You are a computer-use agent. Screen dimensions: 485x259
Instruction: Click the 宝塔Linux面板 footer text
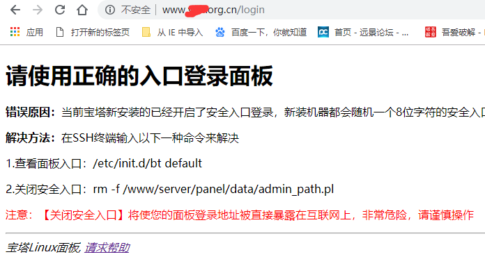click(x=43, y=248)
